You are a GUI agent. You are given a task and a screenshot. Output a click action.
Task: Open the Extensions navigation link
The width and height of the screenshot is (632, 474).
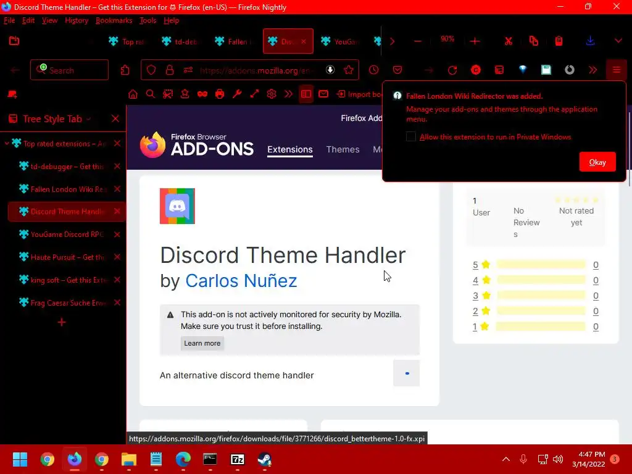[290, 149]
